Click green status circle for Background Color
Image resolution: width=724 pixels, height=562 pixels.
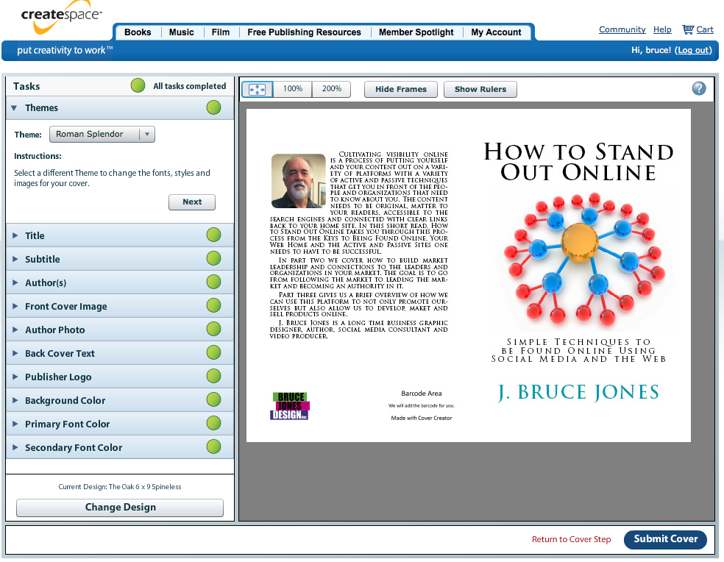point(213,399)
